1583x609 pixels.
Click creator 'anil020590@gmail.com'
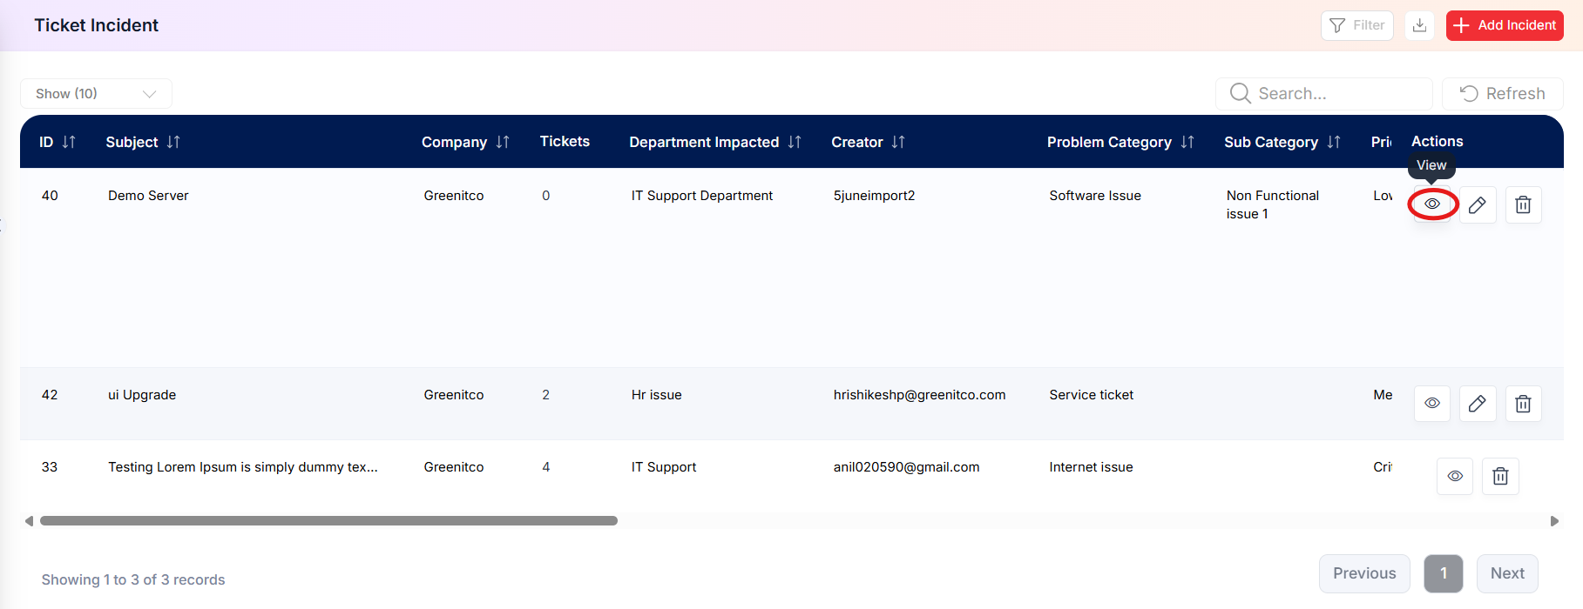pyautogui.click(x=906, y=467)
